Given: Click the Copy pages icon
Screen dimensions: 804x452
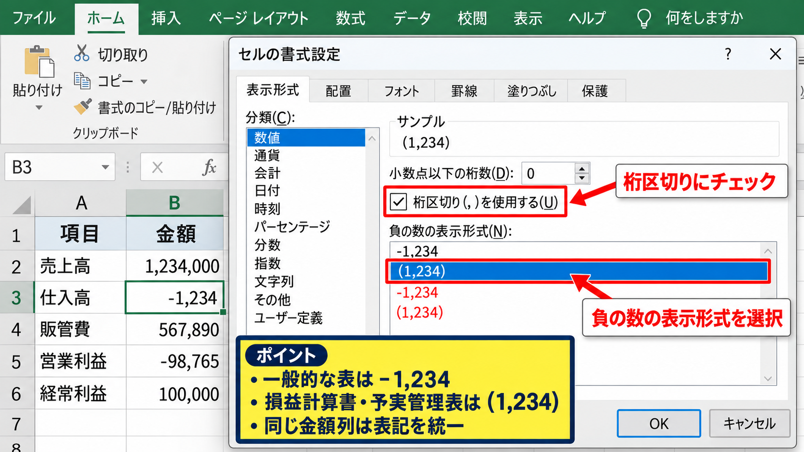Looking at the screenshot, I should point(82,81).
